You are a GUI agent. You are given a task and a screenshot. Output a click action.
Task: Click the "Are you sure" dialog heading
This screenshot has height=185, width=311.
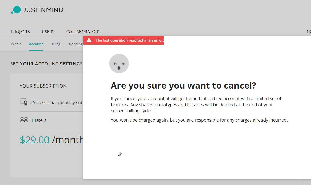(183, 86)
